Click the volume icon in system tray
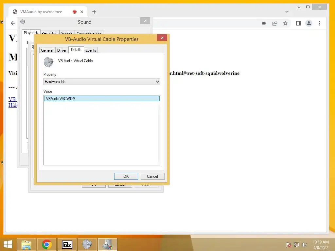The height and width of the screenshot is (251, 335). (304, 245)
